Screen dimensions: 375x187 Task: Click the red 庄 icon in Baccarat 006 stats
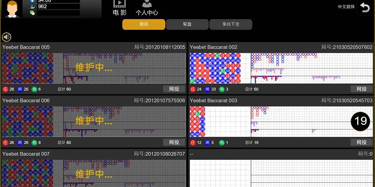6,143
